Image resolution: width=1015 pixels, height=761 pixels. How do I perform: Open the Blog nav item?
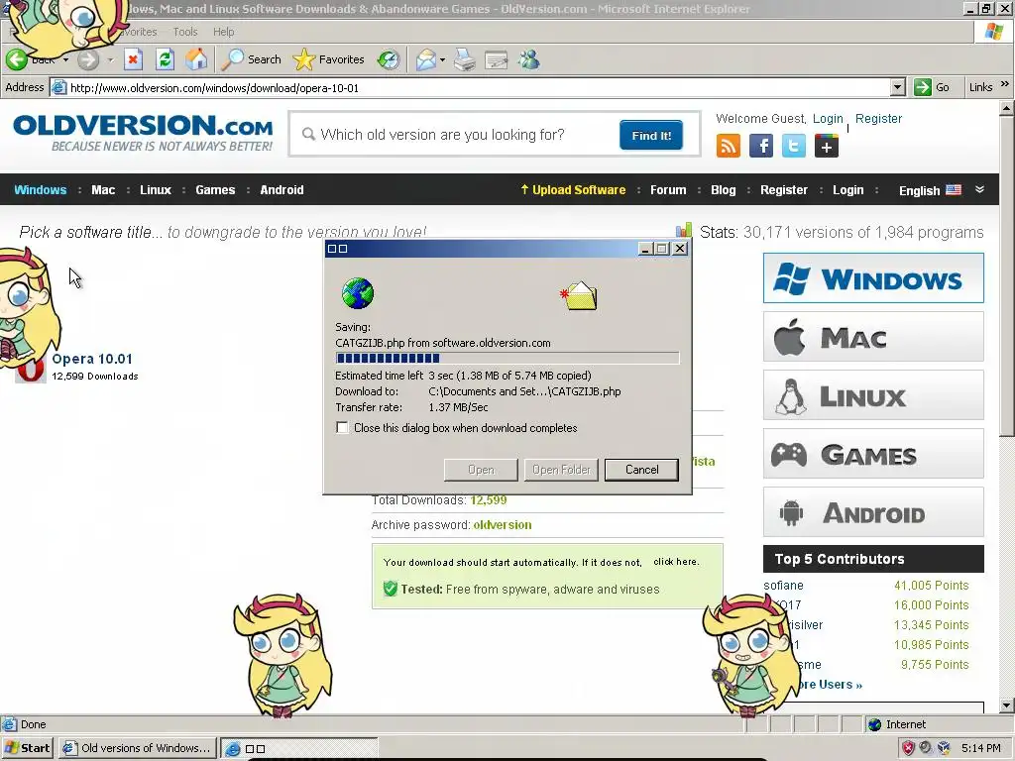point(723,189)
